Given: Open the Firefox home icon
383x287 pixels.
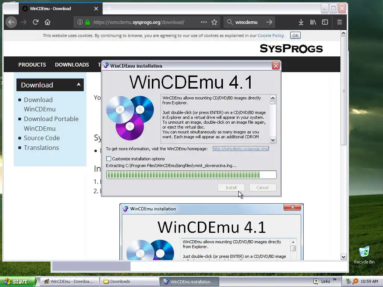Looking at the screenshot, I should [48, 22].
